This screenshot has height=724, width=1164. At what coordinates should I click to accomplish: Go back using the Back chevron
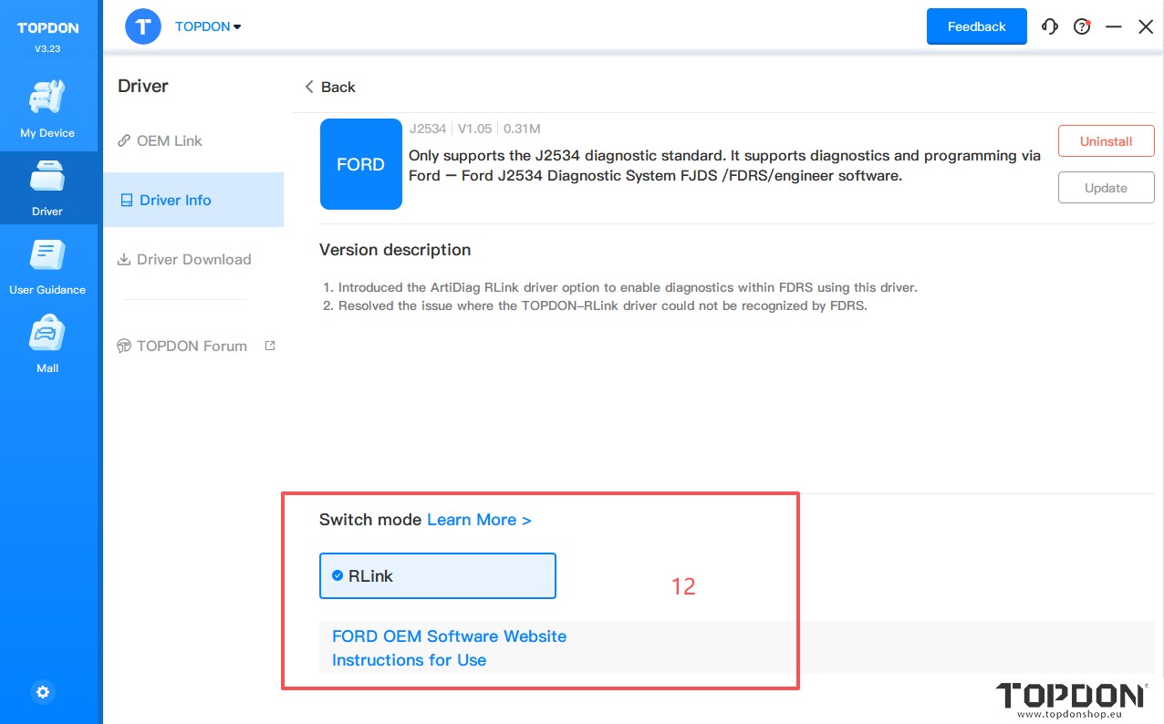pos(329,87)
